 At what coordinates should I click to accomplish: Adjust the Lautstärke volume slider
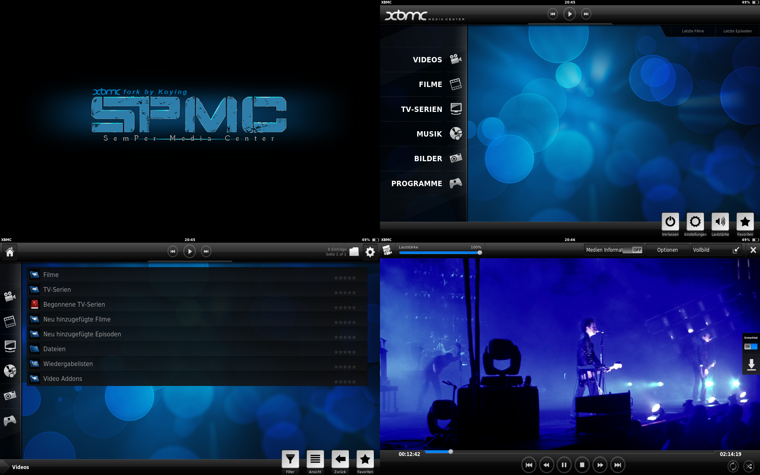pos(440,253)
